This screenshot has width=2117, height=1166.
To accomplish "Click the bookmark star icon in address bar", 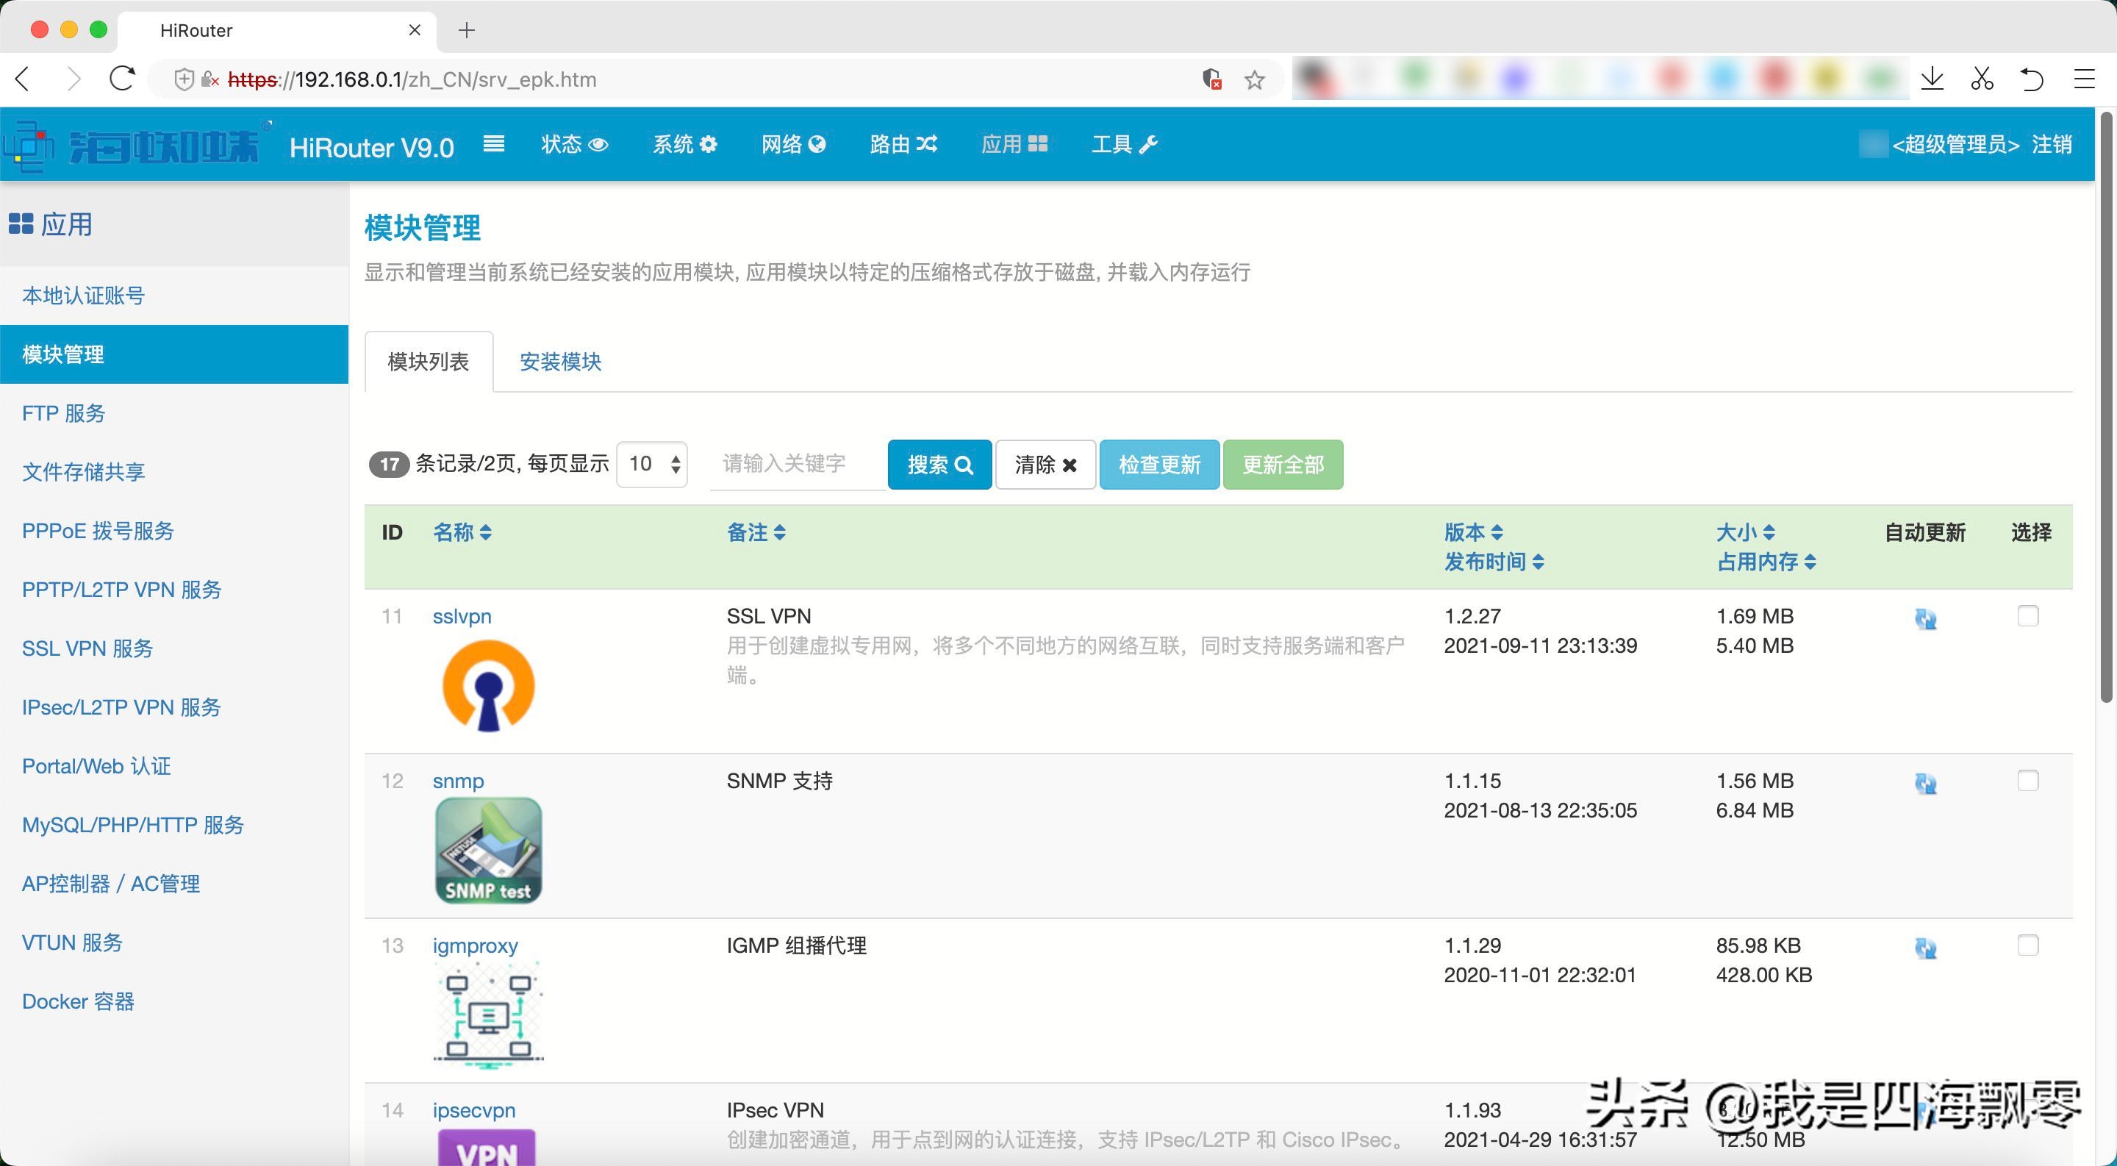I will click(1254, 79).
